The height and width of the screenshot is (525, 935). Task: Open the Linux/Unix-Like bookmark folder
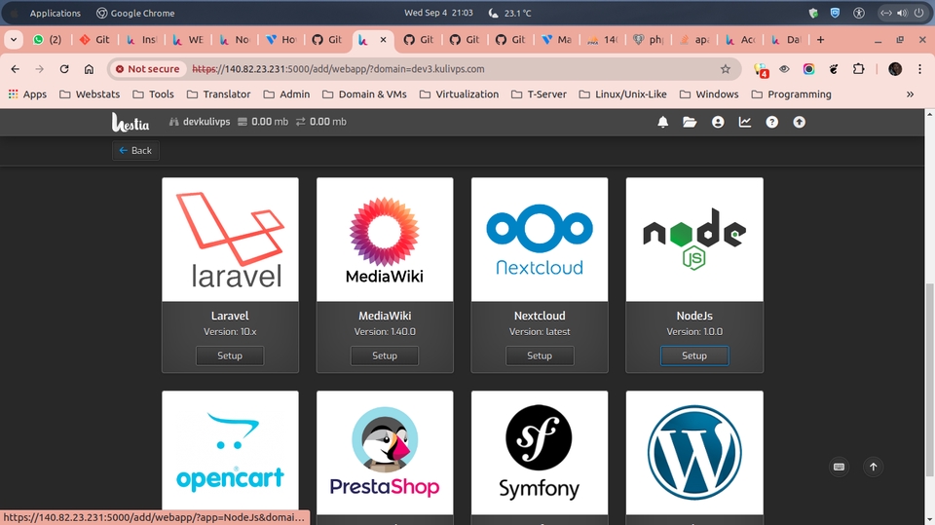[x=622, y=94]
